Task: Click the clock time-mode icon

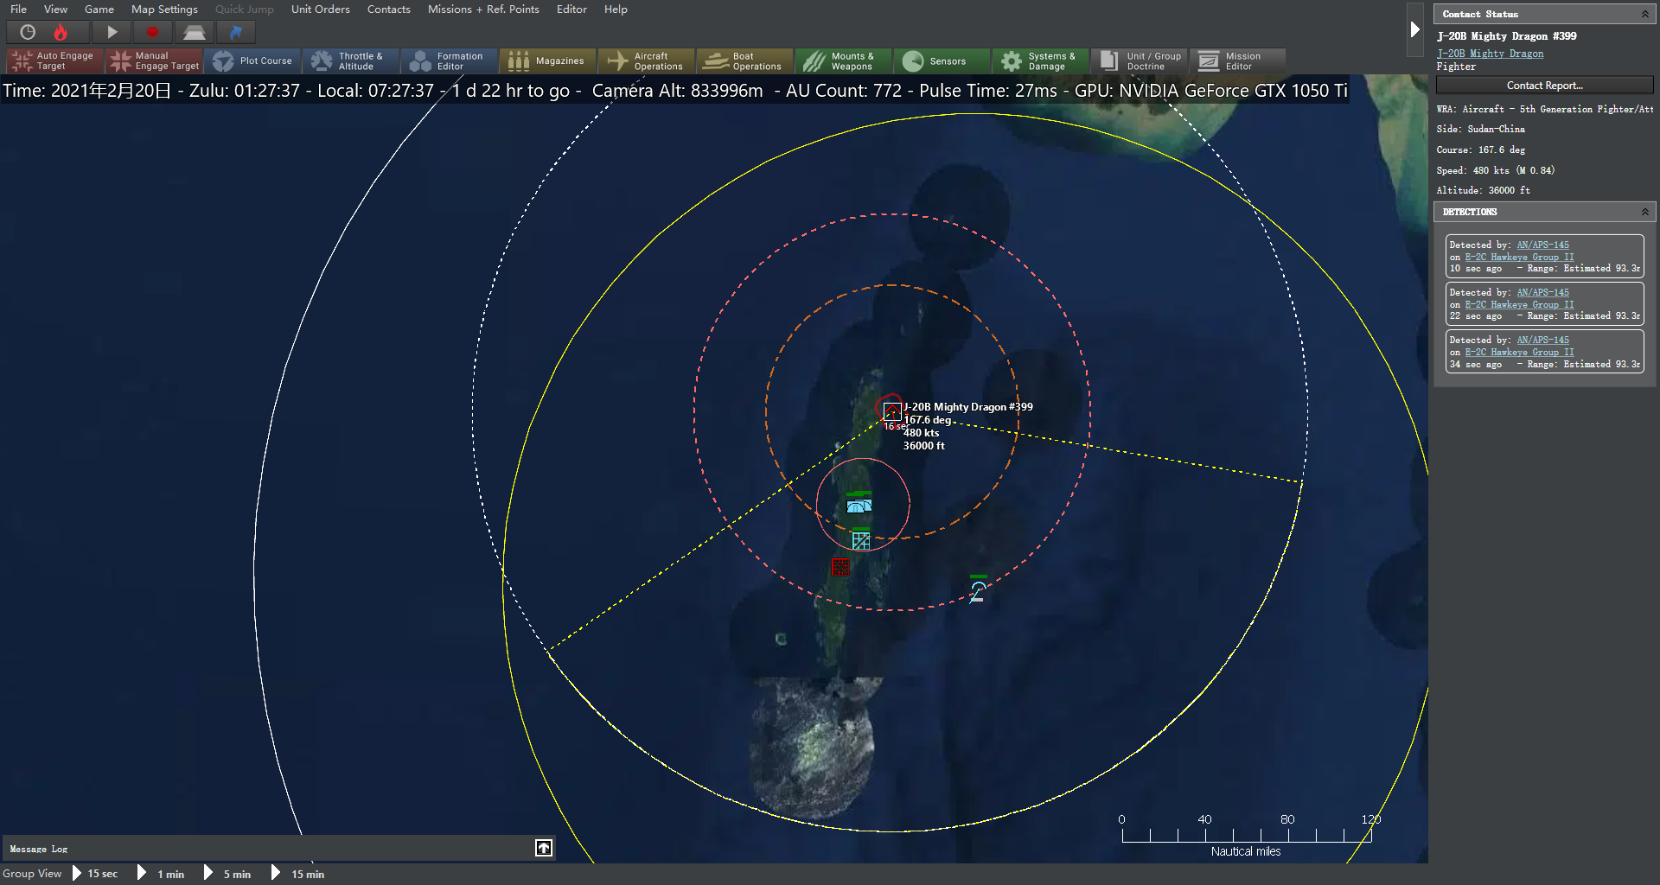Action: coord(28,33)
